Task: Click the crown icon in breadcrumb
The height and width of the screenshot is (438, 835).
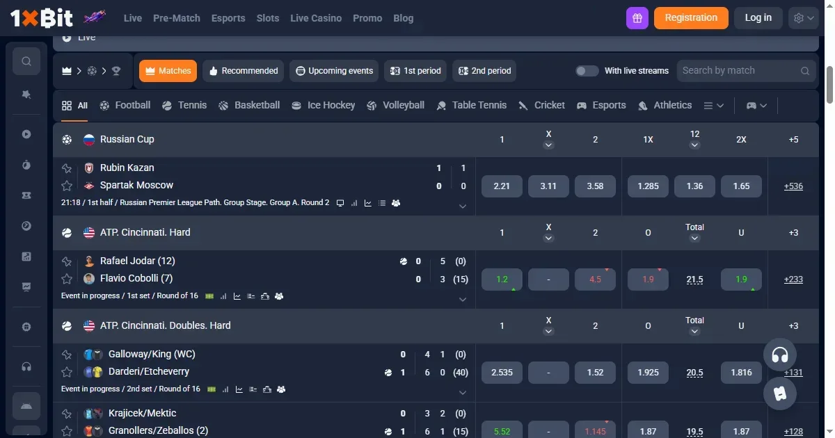Action: click(x=67, y=71)
